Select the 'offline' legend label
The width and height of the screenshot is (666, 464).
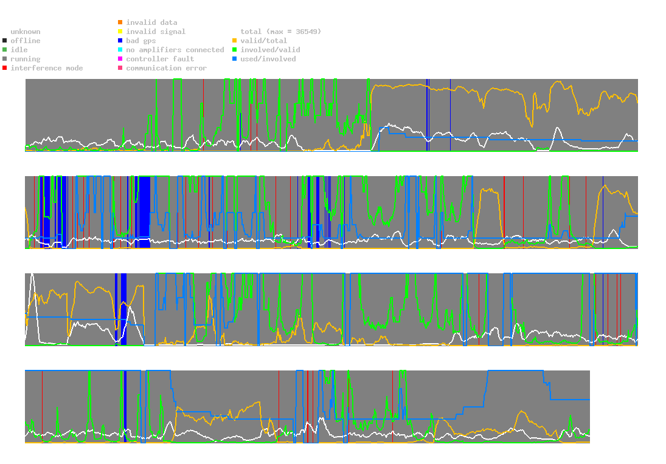coord(26,41)
